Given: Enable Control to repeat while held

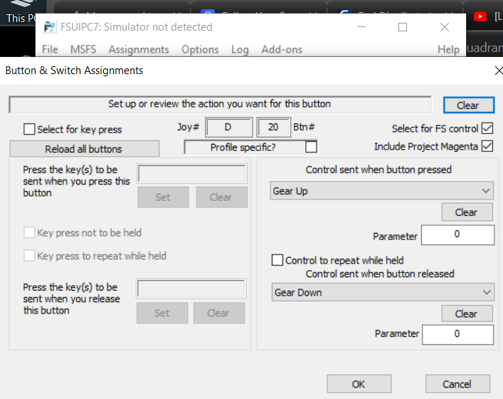Looking at the screenshot, I should (277, 261).
